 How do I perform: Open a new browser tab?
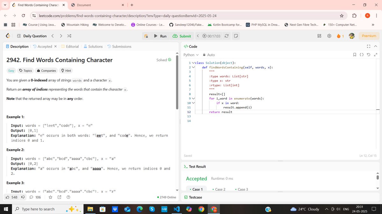click(132, 5)
